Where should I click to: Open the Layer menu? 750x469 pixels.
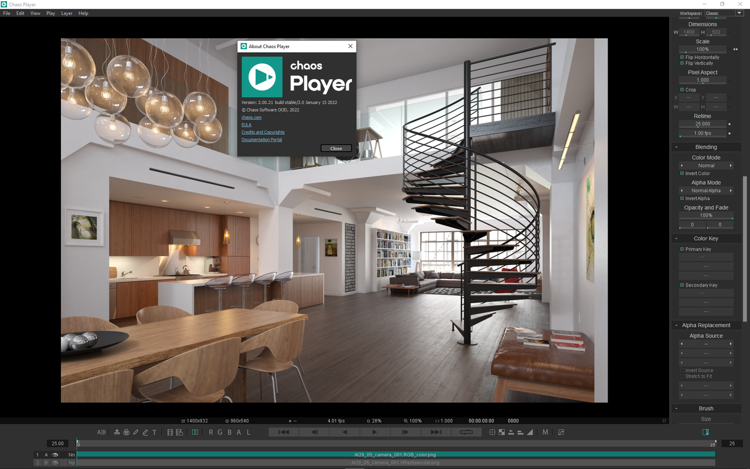[x=67, y=13]
